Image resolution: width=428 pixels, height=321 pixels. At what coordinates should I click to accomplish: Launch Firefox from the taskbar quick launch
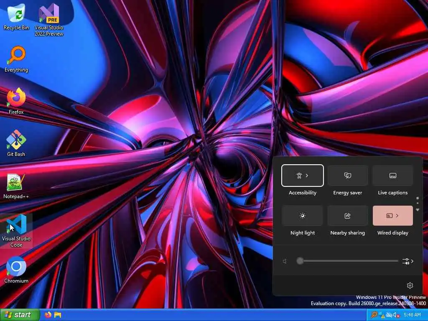point(48,315)
